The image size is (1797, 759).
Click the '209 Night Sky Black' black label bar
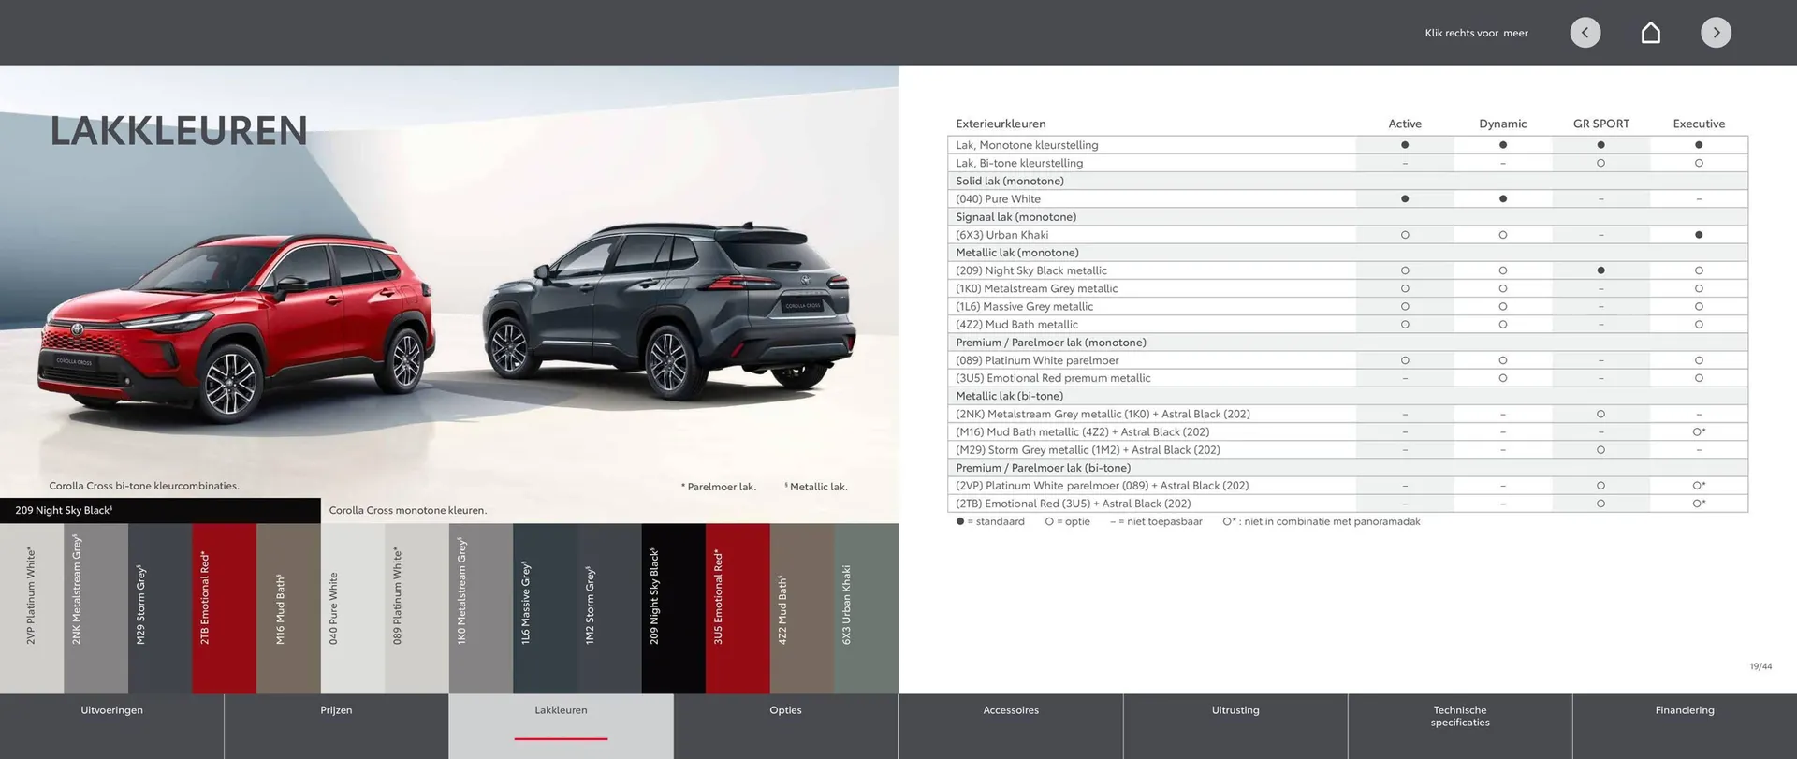[160, 510]
